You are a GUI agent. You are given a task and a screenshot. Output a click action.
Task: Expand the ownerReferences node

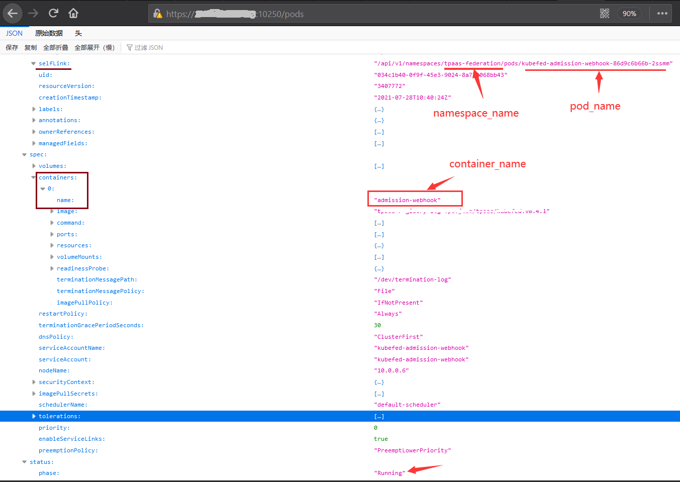tap(34, 132)
